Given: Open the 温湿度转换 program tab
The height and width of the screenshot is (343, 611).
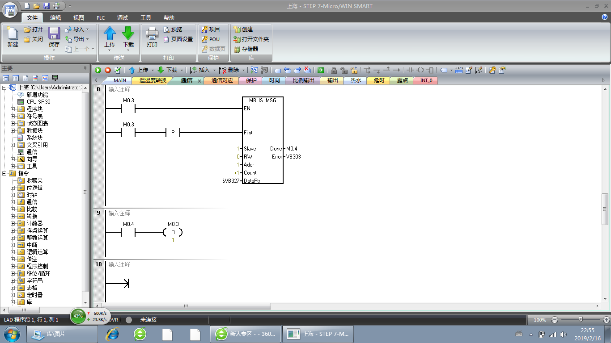Looking at the screenshot, I should point(153,80).
